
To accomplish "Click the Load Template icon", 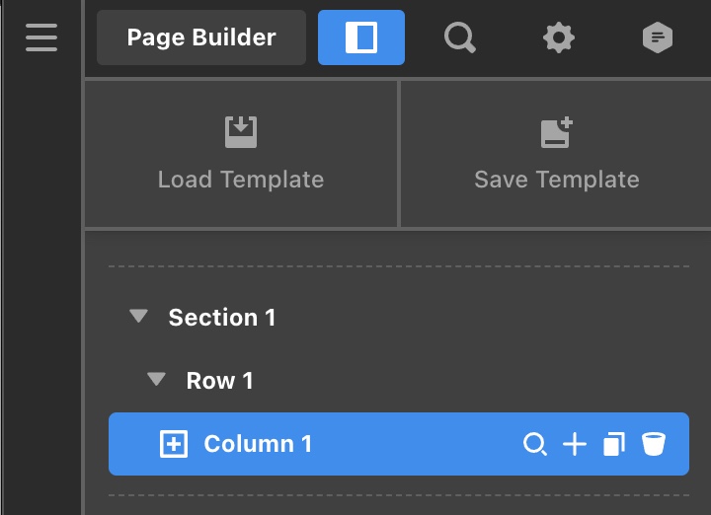I will 241,132.
